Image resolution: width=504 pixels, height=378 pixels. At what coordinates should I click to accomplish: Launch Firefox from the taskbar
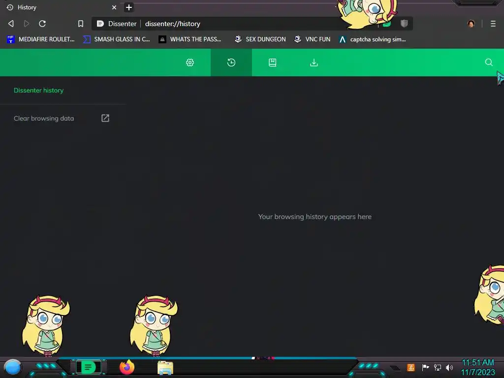click(x=127, y=367)
